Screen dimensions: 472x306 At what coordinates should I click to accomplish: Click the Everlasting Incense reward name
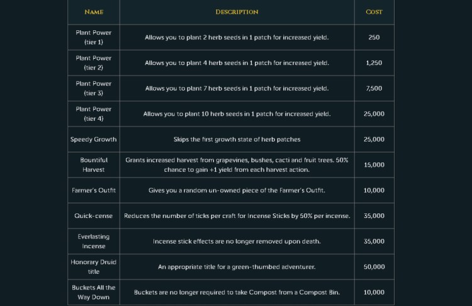94,241
